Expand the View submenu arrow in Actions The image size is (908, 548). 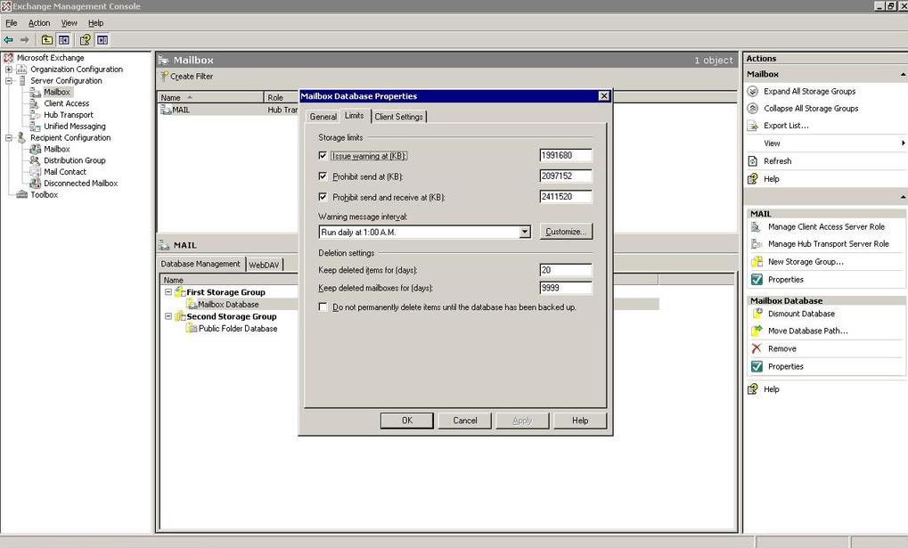903,143
